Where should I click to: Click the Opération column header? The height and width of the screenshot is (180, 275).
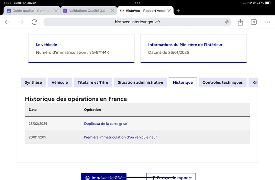coord(92,110)
